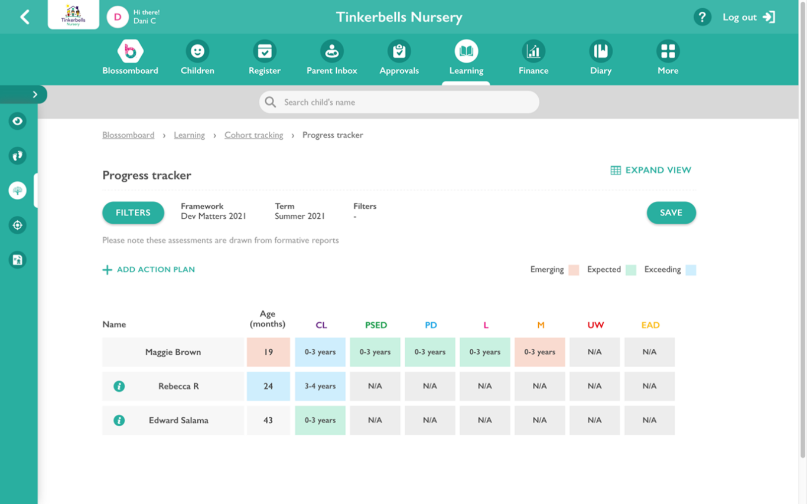Switch to the Learning tab
807x504 pixels.
(466, 51)
